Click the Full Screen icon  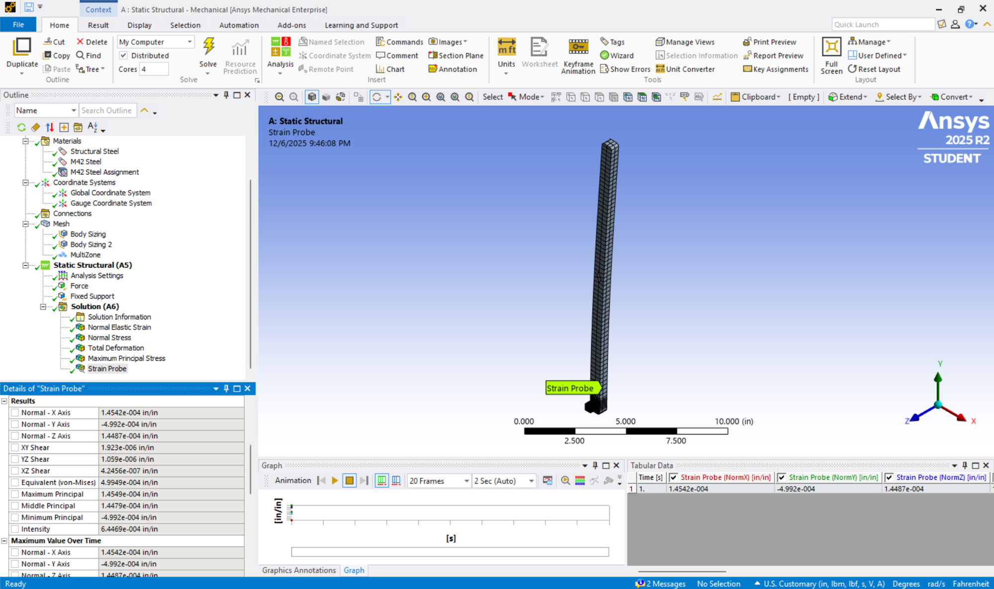pos(831,47)
